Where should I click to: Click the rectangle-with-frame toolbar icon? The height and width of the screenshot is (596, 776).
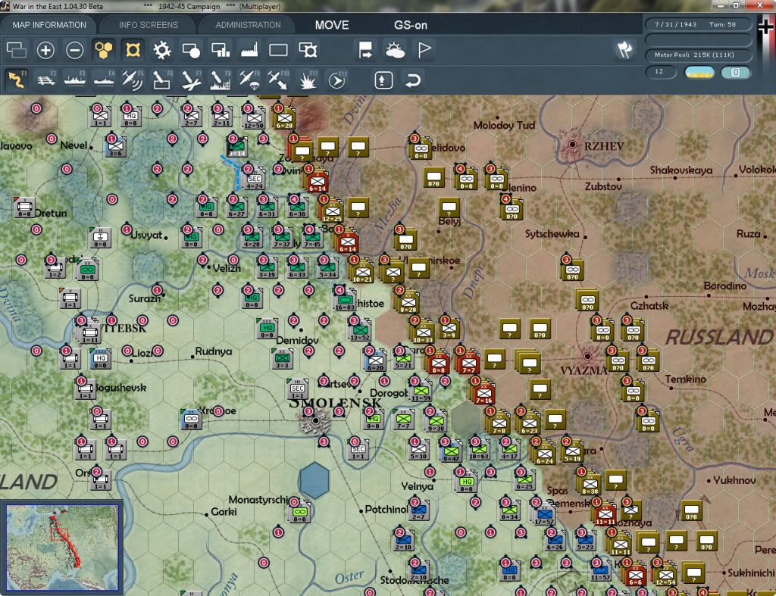pyautogui.click(x=308, y=50)
